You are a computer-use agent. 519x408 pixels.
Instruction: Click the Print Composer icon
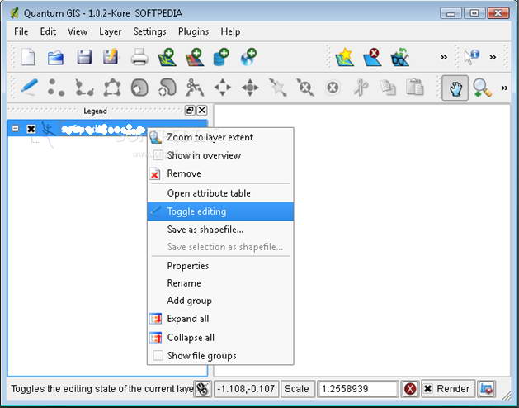click(x=139, y=57)
